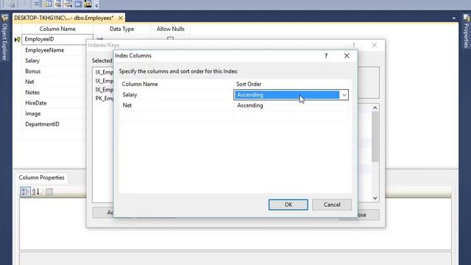Select the Image column row
This screenshot has height=265, width=471.
[32, 113]
